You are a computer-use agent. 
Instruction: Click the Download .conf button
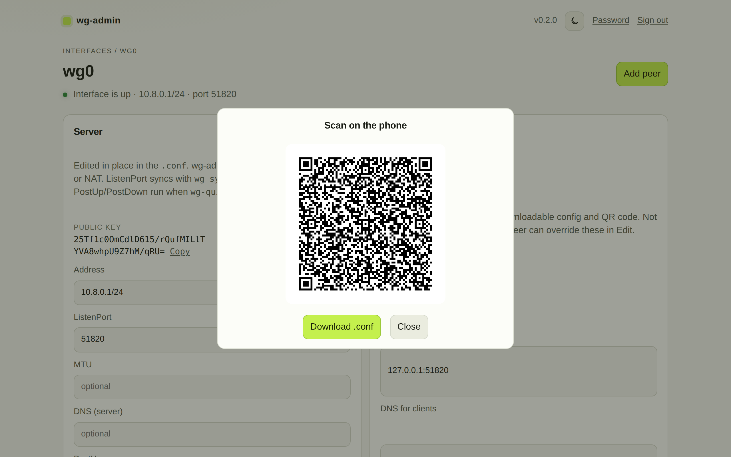tap(342, 327)
